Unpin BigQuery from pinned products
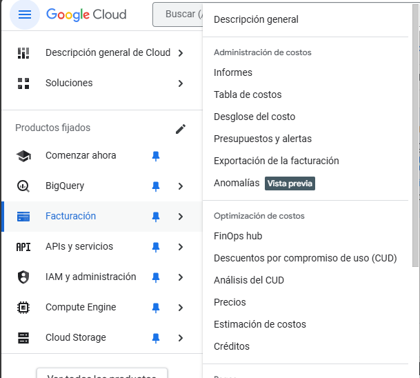The height and width of the screenshot is (378, 420). click(156, 186)
